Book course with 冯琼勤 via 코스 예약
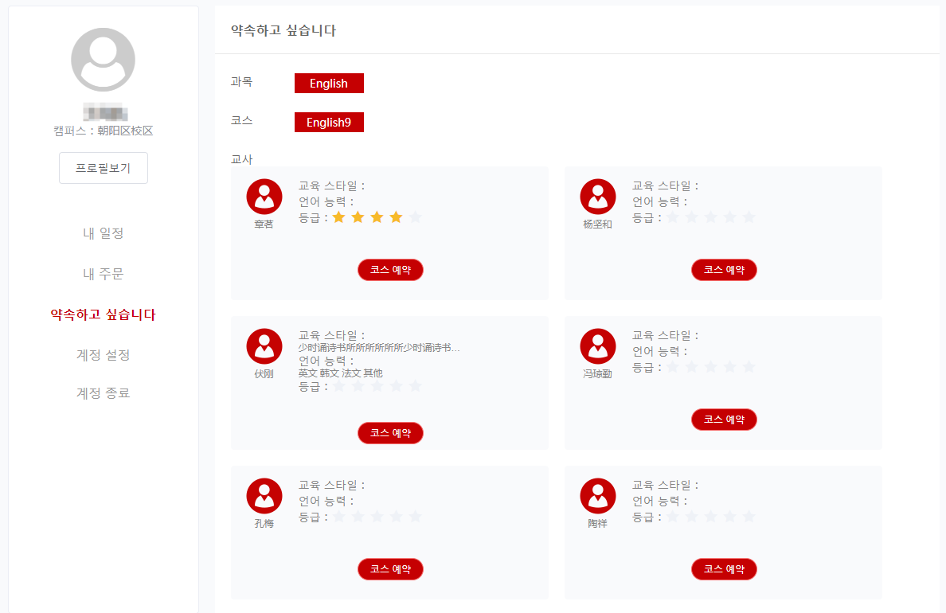The width and height of the screenshot is (946, 613). click(x=724, y=420)
